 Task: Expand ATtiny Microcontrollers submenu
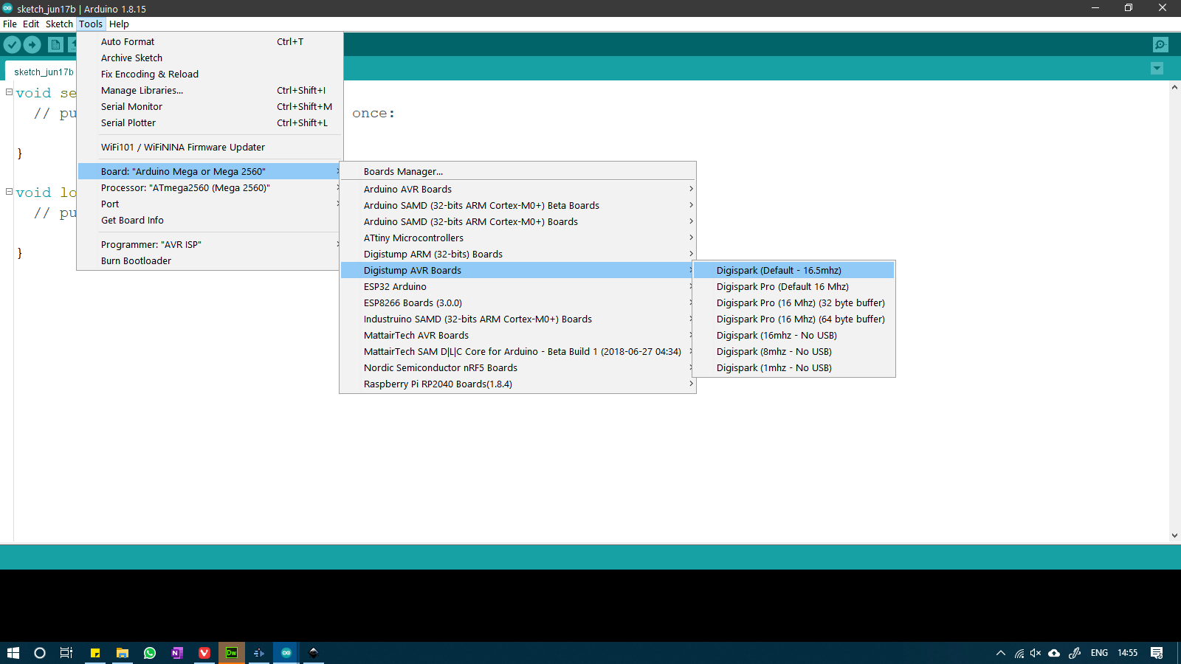click(x=517, y=238)
